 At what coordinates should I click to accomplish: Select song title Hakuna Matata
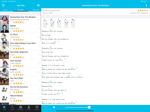pyautogui.click(x=16, y=95)
